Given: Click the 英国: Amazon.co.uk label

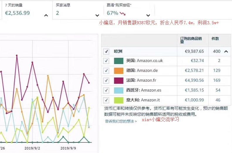Looking at the screenshot, I should (144, 61).
